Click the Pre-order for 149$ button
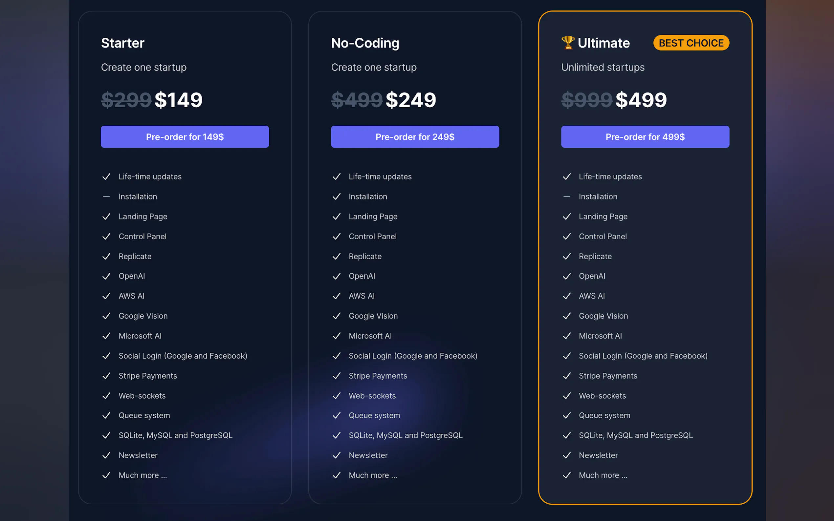The image size is (834, 521). tap(185, 137)
